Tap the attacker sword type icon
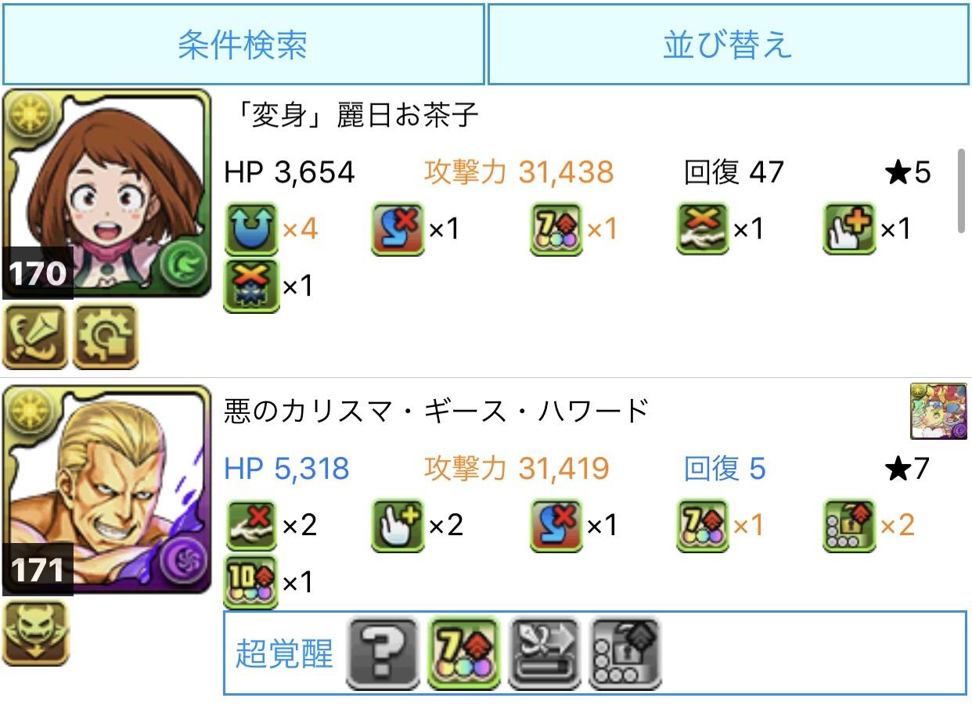The image size is (972, 723). pyautogui.click(x=36, y=336)
